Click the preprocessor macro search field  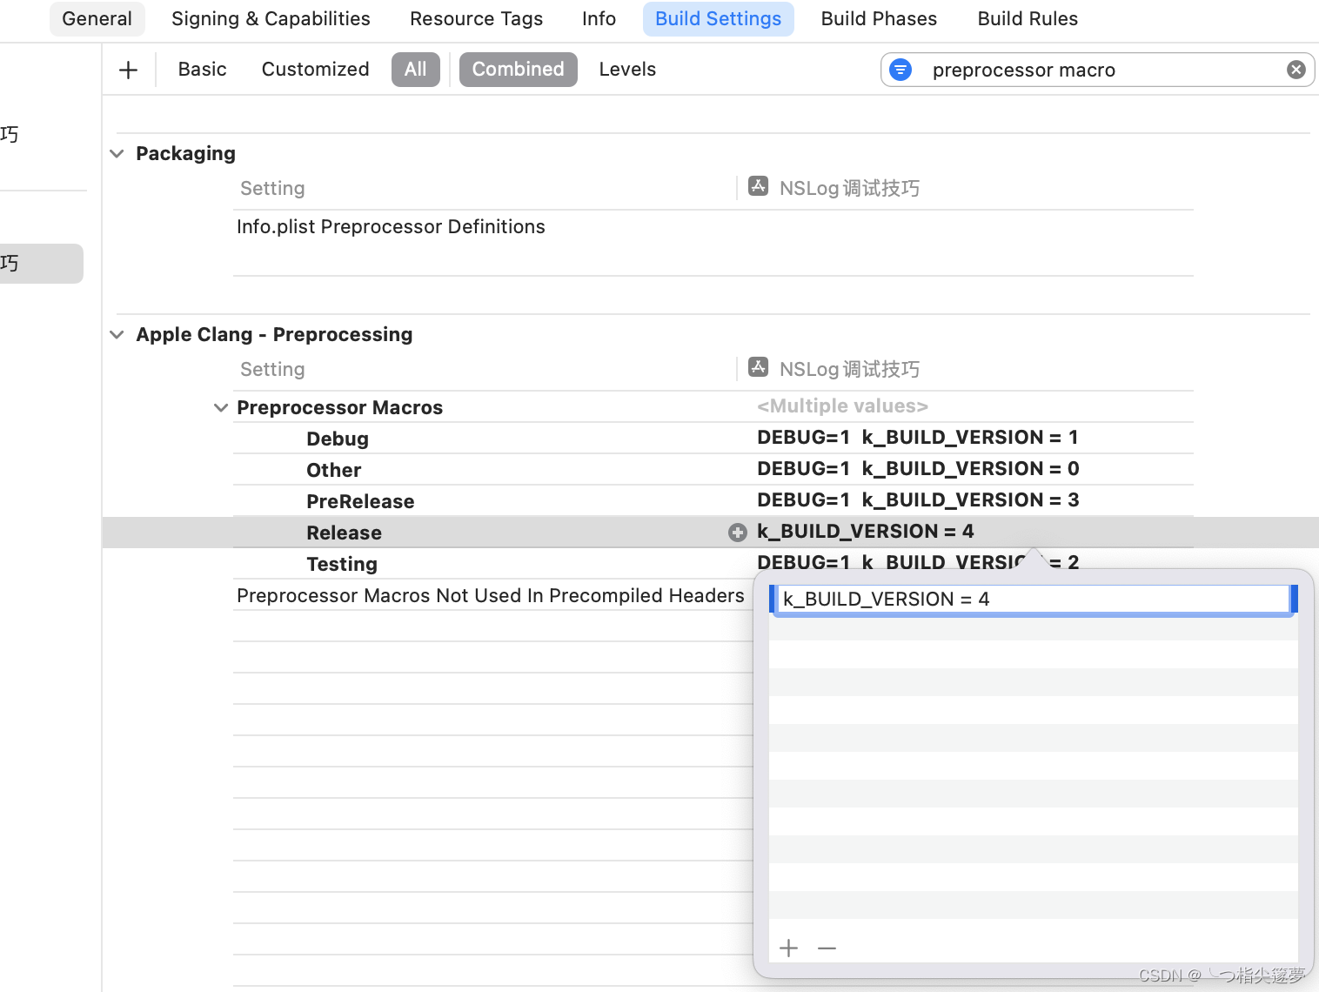(1098, 70)
